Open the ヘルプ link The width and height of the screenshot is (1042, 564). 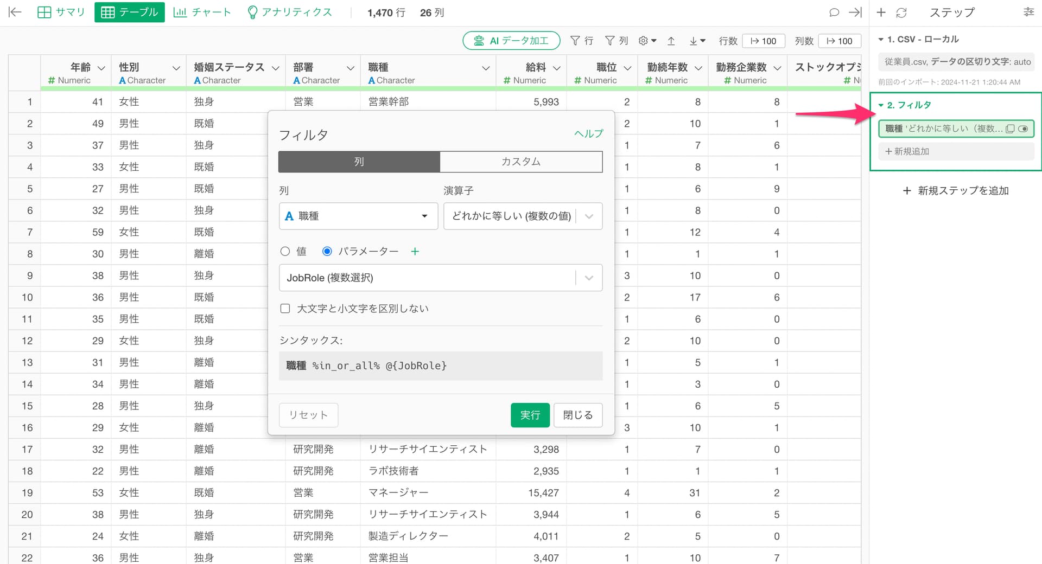[x=588, y=133]
